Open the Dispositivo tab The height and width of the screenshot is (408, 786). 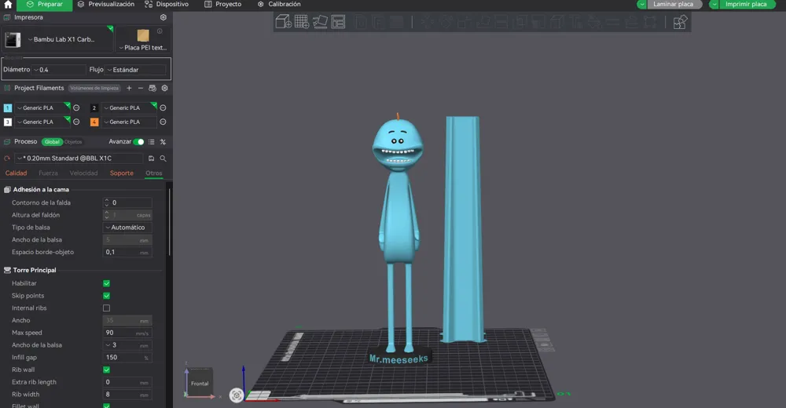pyautogui.click(x=167, y=5)
